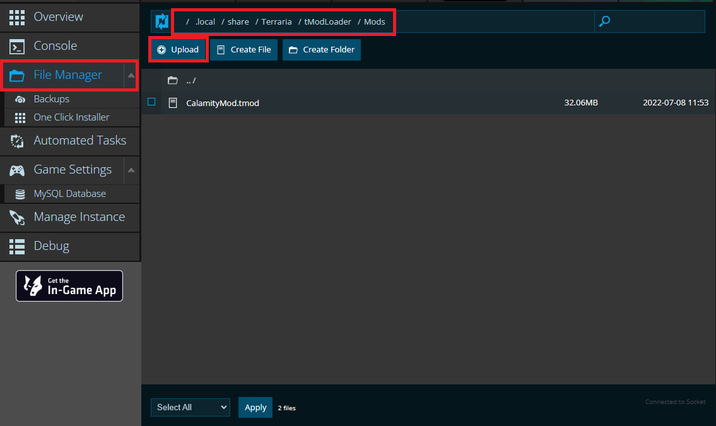Click the Backups icon in sidebar
Image resolution: width=716 pixels, height=426 pixels.
[20, 99]
